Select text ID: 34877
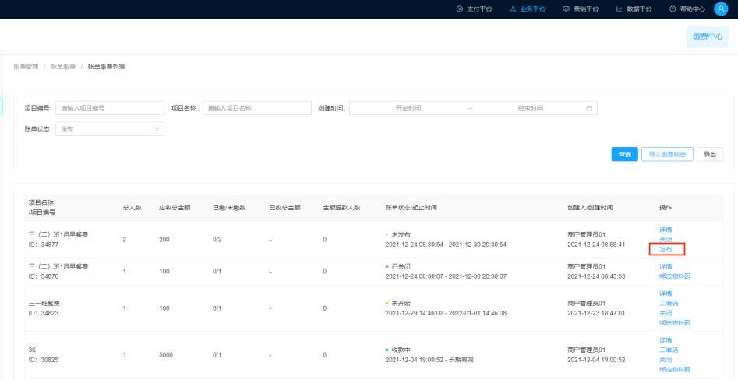 coord(44,245)
